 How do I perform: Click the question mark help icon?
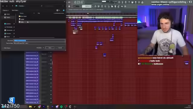pyautogui.click(x=129, y=2)
